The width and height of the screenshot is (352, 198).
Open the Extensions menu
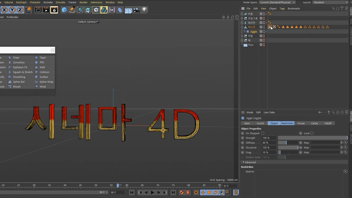tap(96, 2)
